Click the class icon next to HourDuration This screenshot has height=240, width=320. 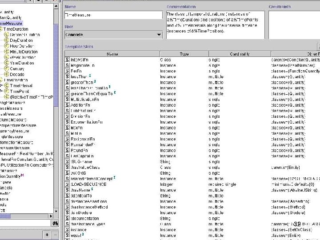[x=7, y=46]
